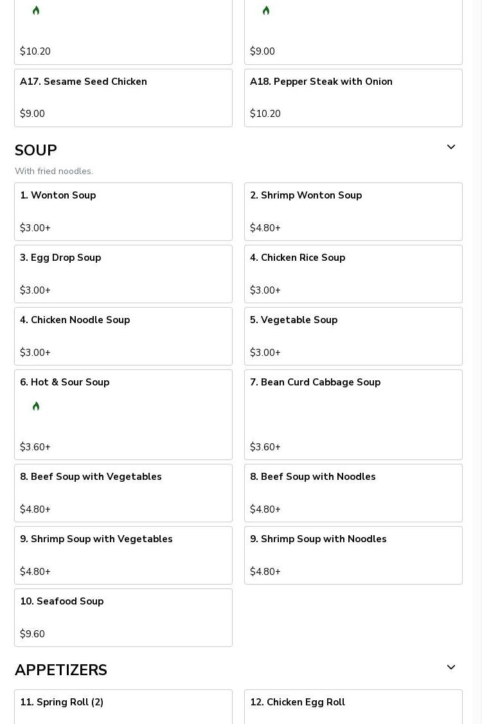Click the spicy flame icon above $9.00 item
Screen dimensions: 482x724
tap(266, 11)
